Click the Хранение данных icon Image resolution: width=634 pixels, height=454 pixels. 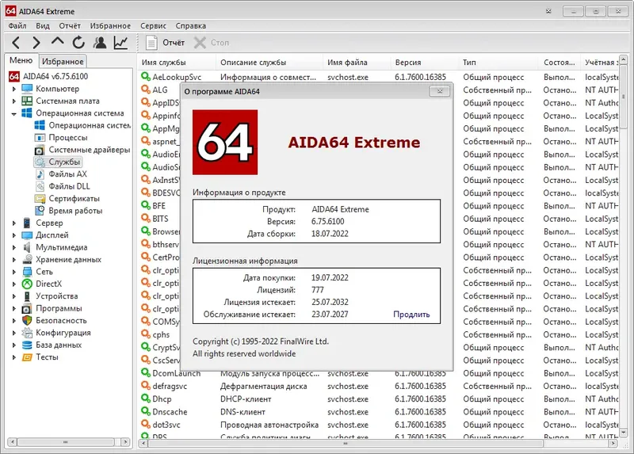[27, 259]
